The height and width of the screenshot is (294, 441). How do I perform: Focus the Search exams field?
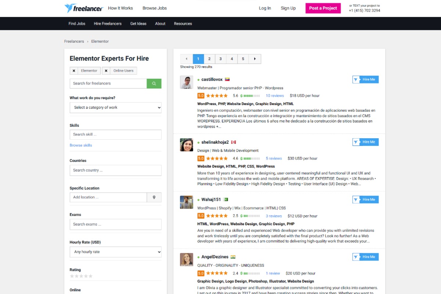tap(115, 224)
